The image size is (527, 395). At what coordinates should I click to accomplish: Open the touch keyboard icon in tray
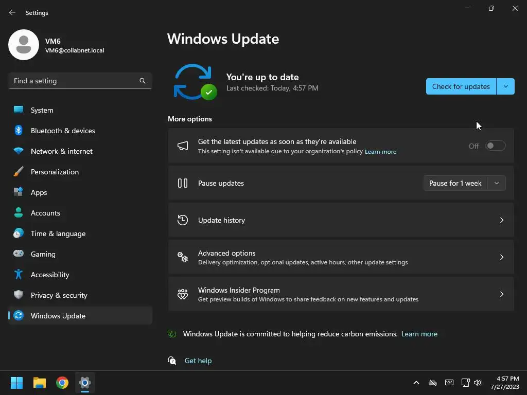(x=449, y=383)
